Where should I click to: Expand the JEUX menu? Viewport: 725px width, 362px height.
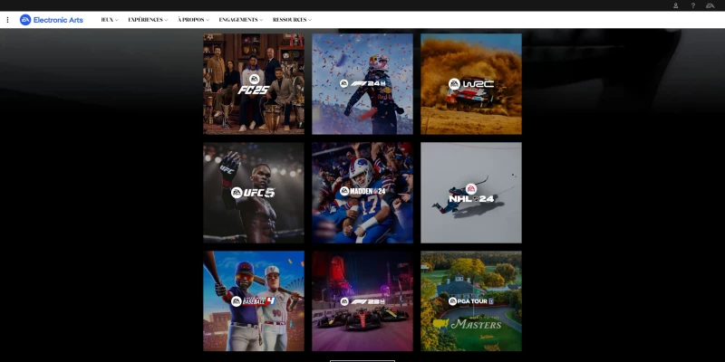[x=110, y=20]
